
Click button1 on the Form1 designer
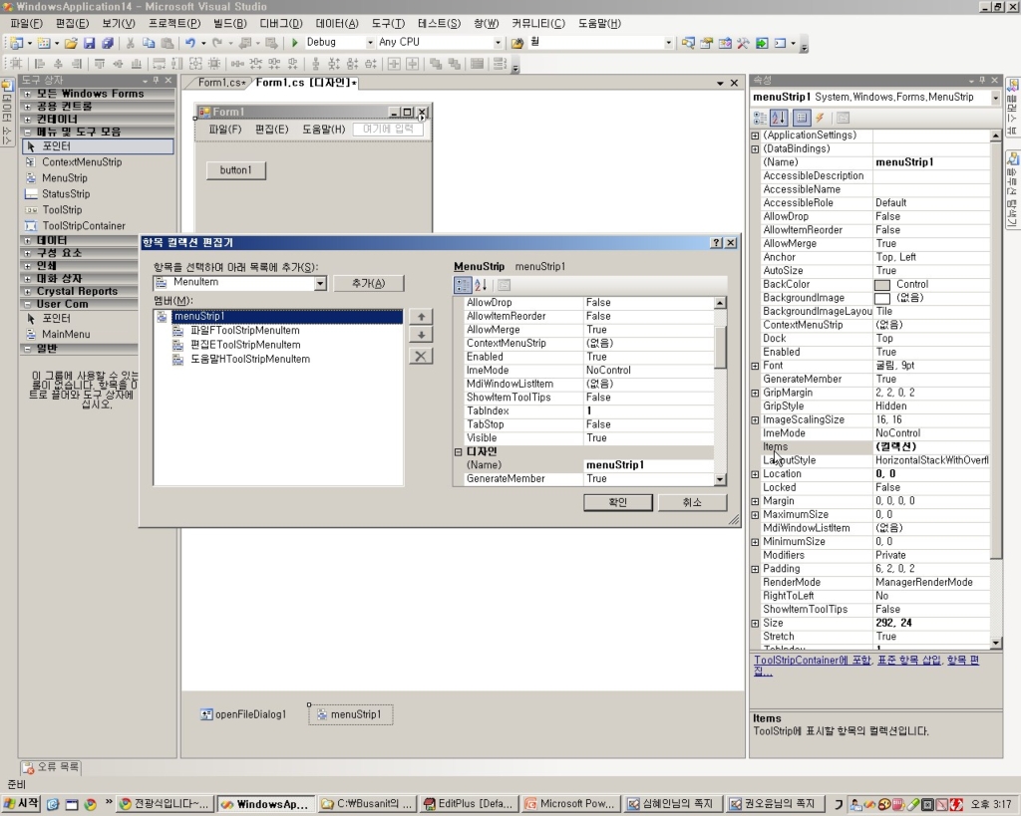click(x=235, y=170)
